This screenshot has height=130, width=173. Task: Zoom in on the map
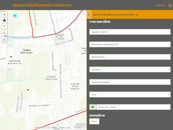click(4, 15)
